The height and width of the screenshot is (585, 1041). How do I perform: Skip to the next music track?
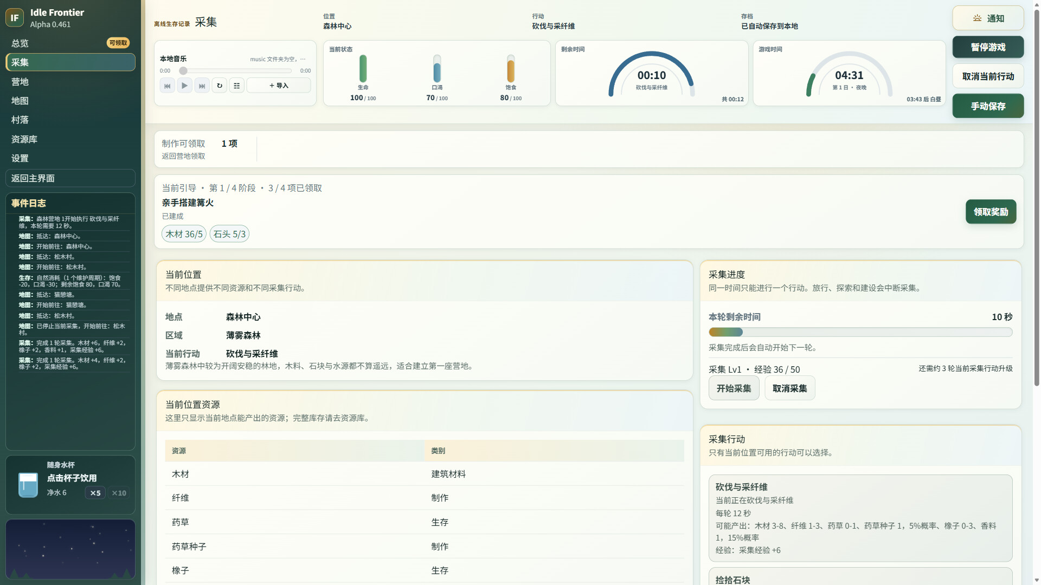pos(202,86)
